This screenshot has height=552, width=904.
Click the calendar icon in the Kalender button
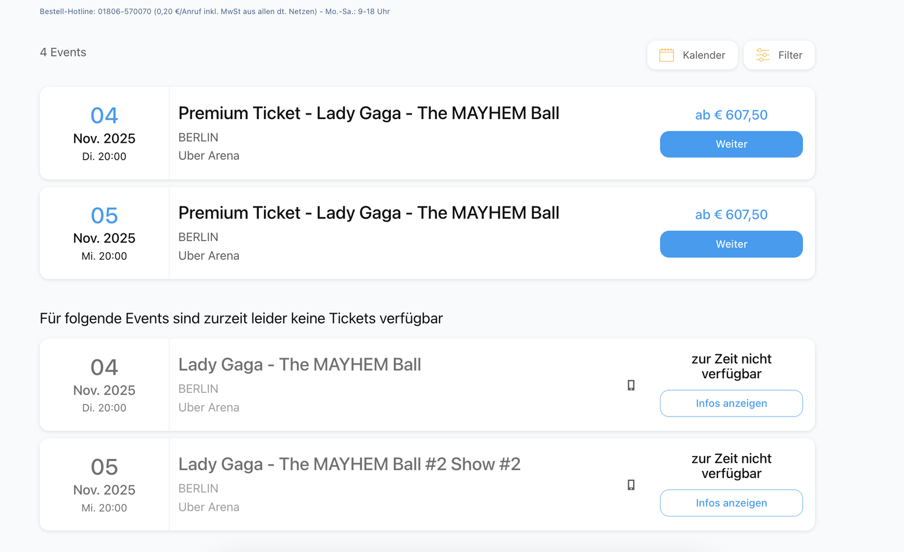coord(667,55)
